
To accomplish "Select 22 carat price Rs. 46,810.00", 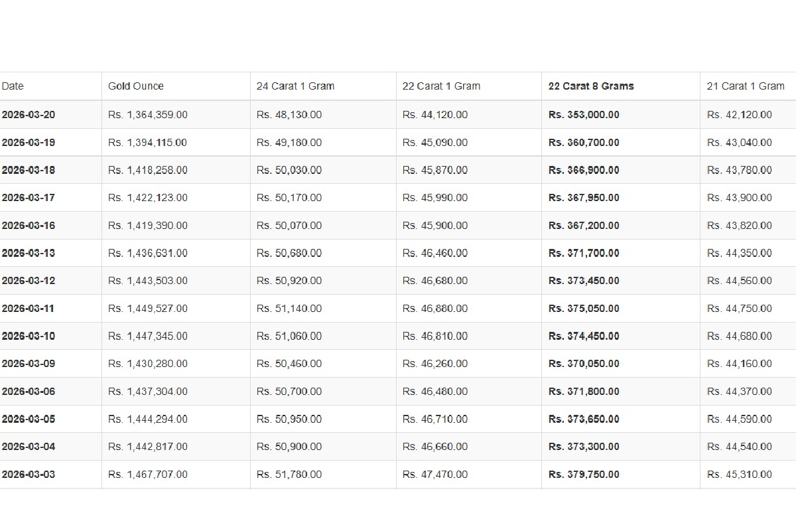I will coord(435,336).
